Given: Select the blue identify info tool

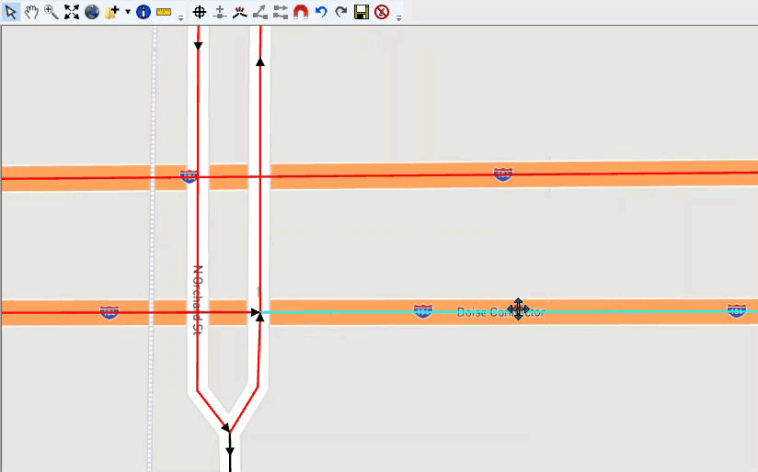Looking at the screenshot, I should coord(144,12).
